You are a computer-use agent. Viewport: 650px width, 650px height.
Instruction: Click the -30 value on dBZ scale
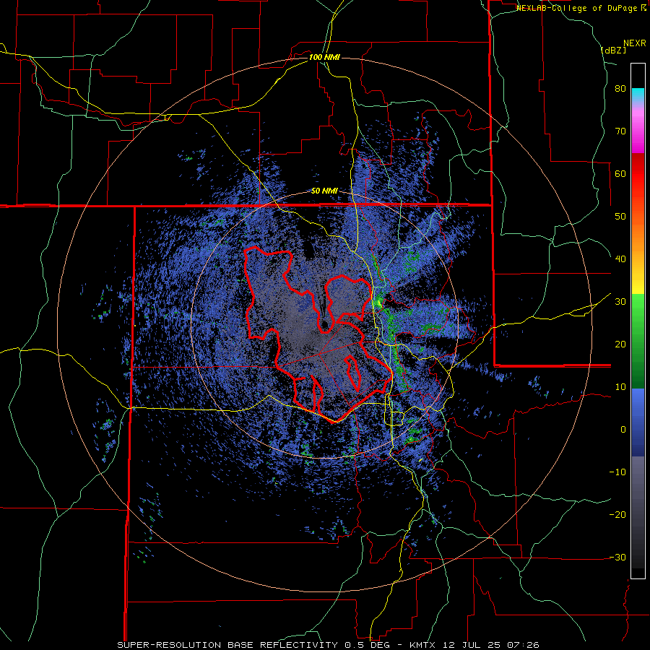point(617,557)
